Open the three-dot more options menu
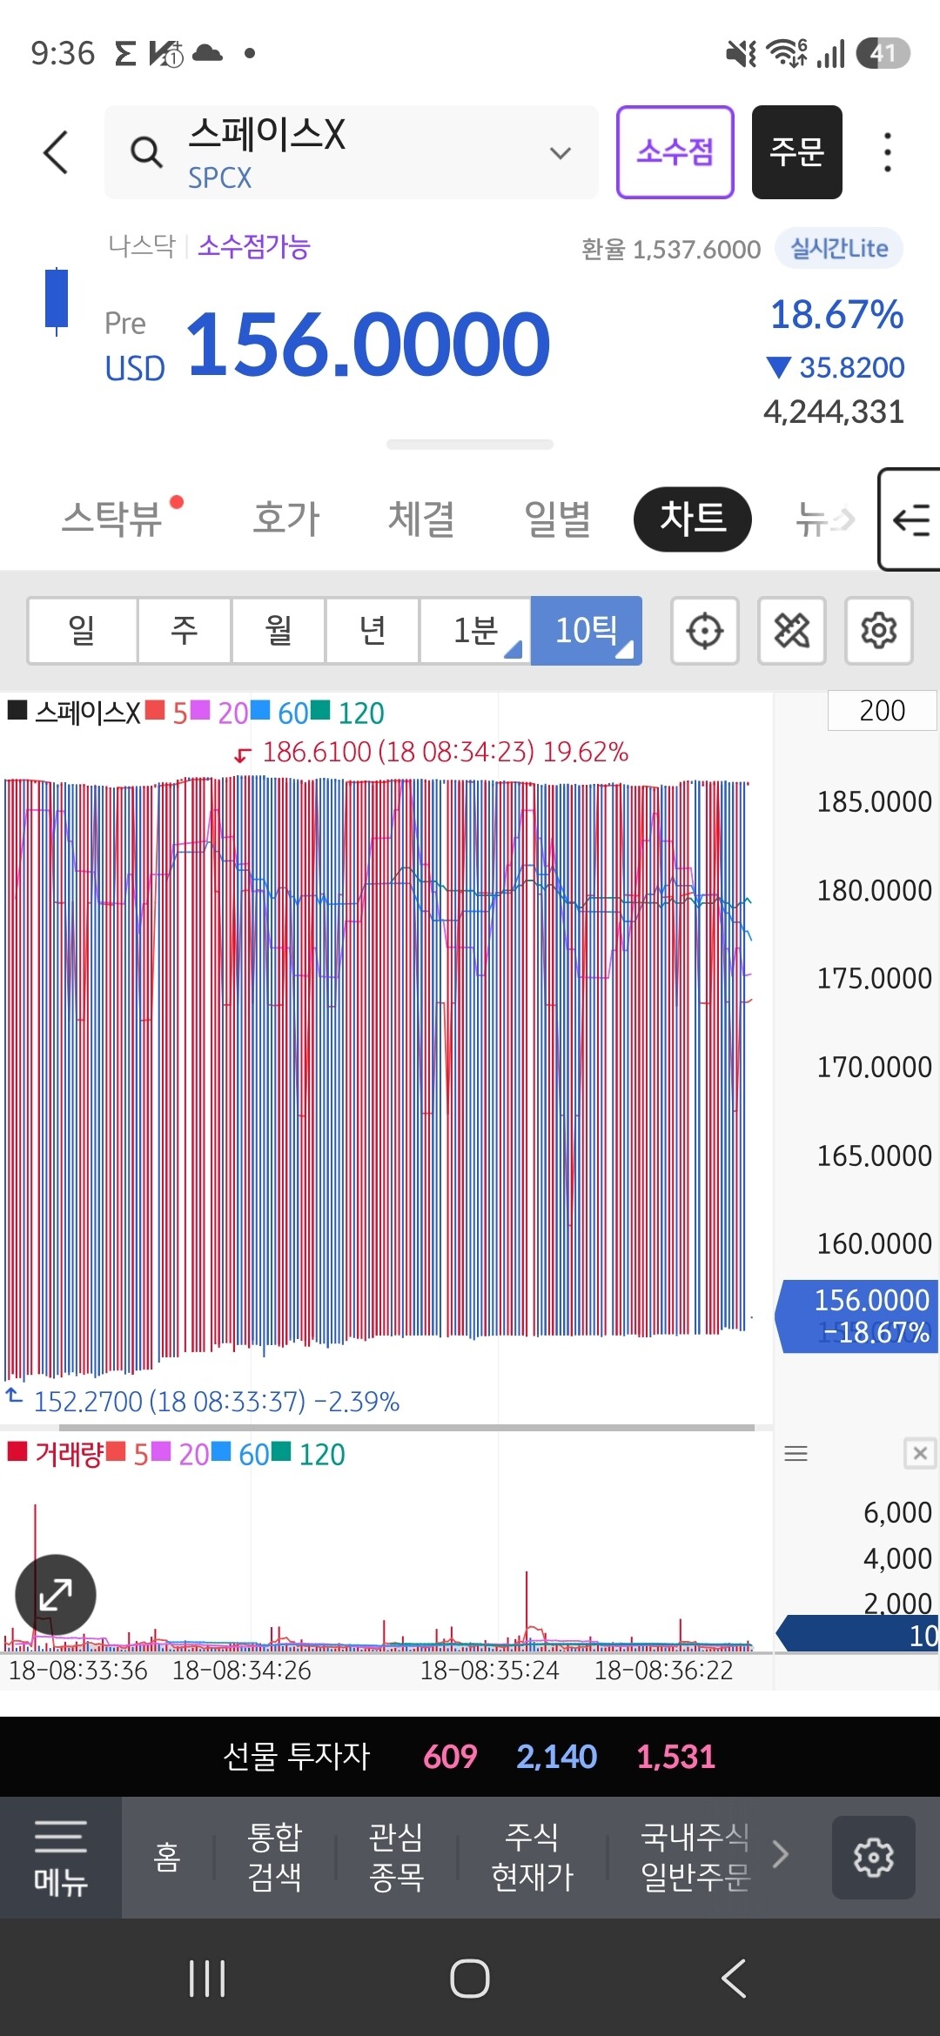Viewport: 940px width, 2036px height. [x=887, y=152]
